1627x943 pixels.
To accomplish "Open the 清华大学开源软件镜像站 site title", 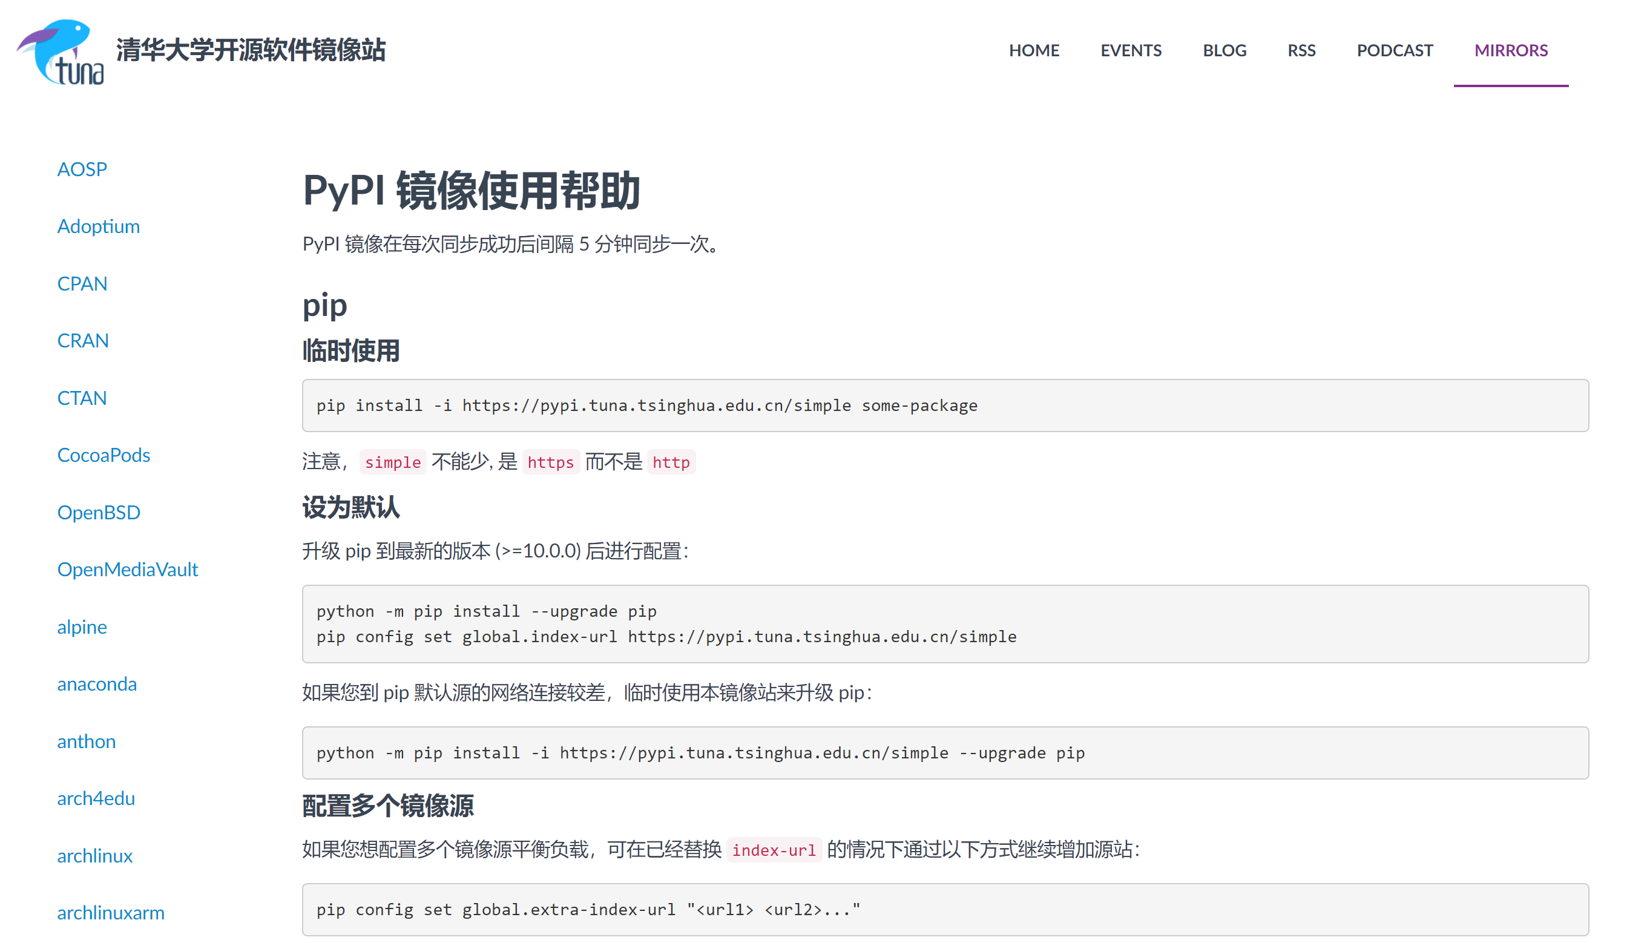I will click(x=251, y=50).
